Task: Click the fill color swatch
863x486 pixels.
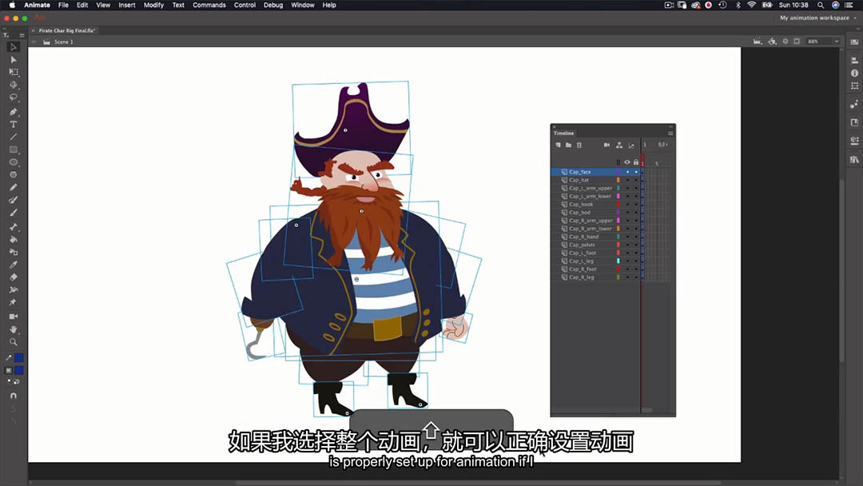Action: pos(18,370)
